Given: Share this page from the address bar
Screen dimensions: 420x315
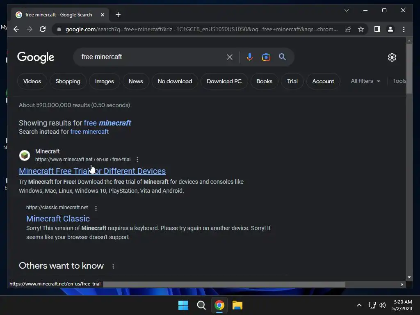Looking at the screenshot, I should 348,29.
